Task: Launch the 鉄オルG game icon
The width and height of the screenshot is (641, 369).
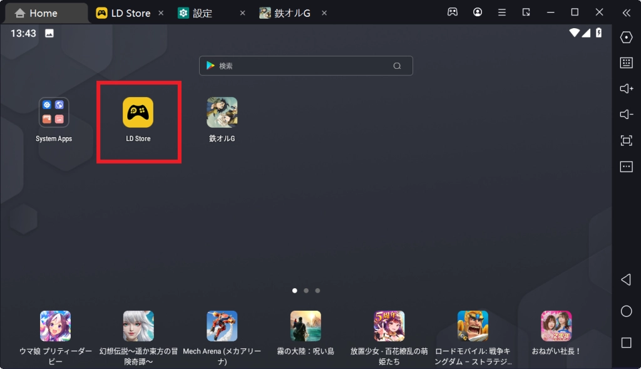Action: coord(222,113)
